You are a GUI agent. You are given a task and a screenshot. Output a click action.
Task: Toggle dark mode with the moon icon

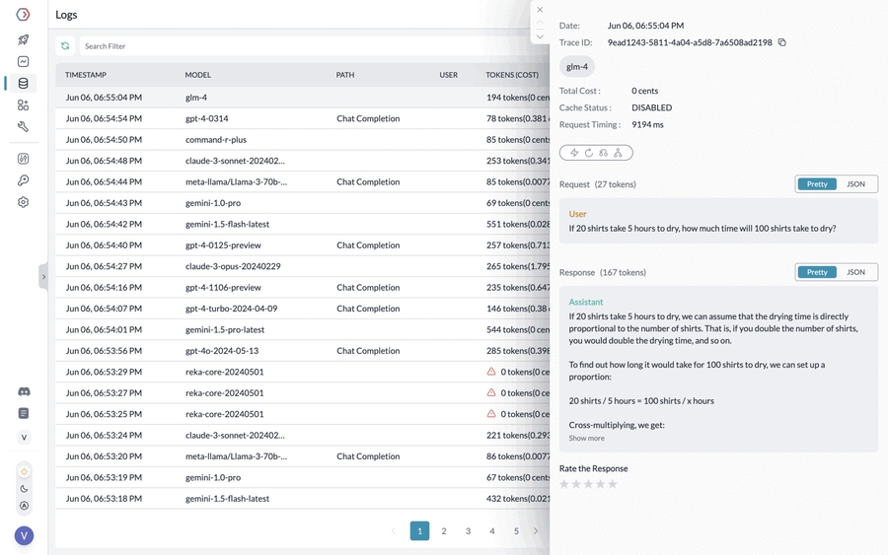click(x=24, y=489)
